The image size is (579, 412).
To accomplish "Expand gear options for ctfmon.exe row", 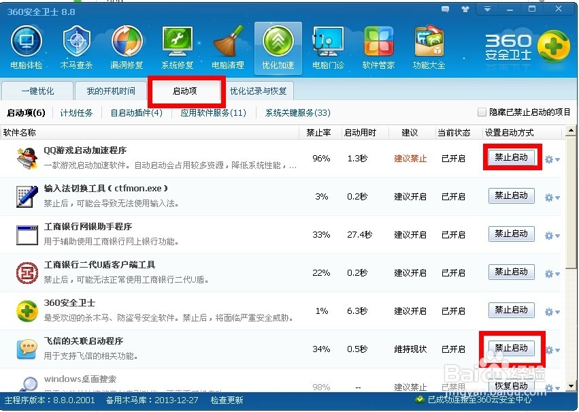I will click(x=552, y=197).
